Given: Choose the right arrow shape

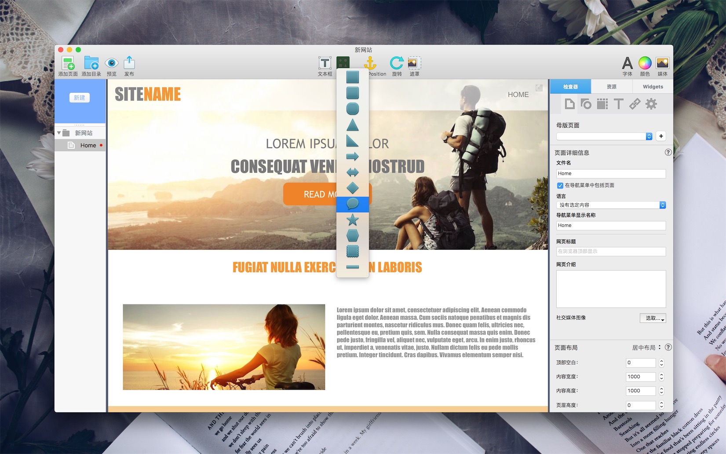Looking at the screenshot, I should pos(353,157).
